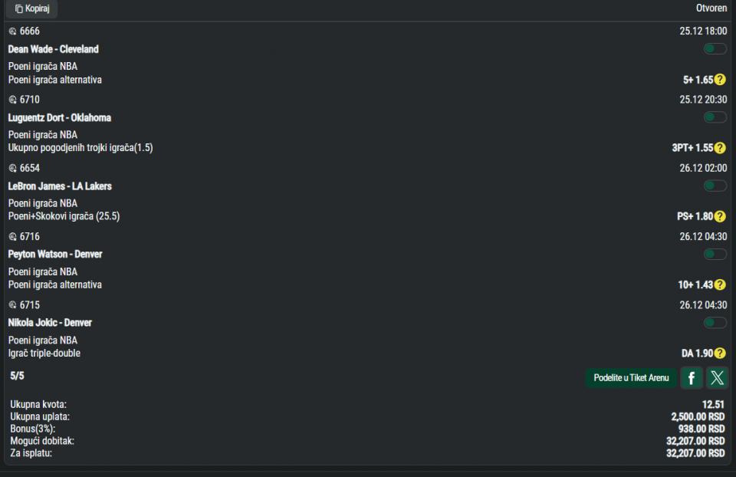Click Podelite u Tiket Arenu button
The height and width of the screenshot is (477, 736).
pos(631,377)
